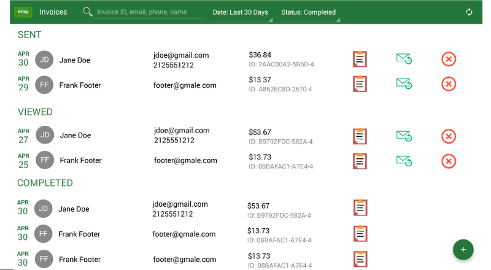Resend the $13.37 invoice email
Image resolution: width=491 pixels, height=270 pixels.
pos(404,83)
